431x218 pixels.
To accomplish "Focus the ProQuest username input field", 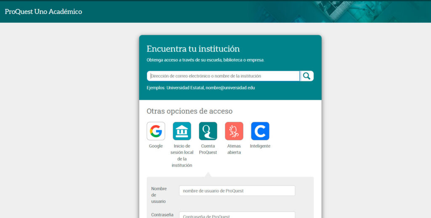I will coord(237,191).
